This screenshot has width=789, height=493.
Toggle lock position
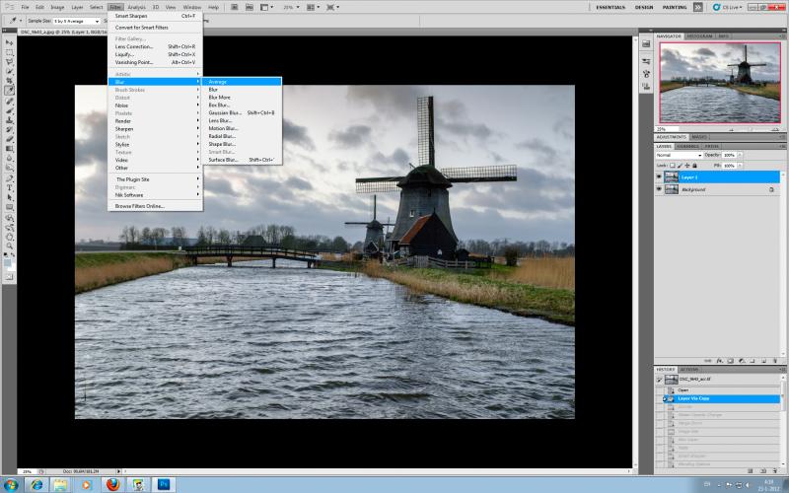click(687, 166)
